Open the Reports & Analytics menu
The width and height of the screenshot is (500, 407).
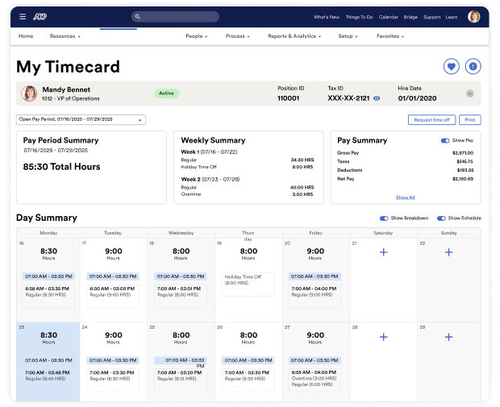coord(294,36)
